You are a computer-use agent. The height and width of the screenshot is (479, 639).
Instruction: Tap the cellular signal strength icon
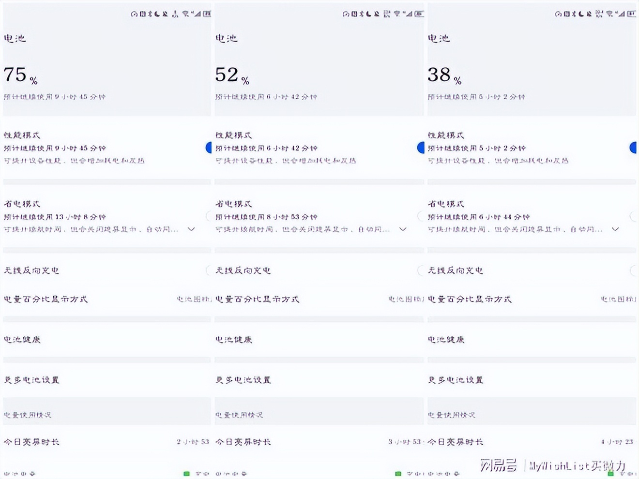click(197, 15)
